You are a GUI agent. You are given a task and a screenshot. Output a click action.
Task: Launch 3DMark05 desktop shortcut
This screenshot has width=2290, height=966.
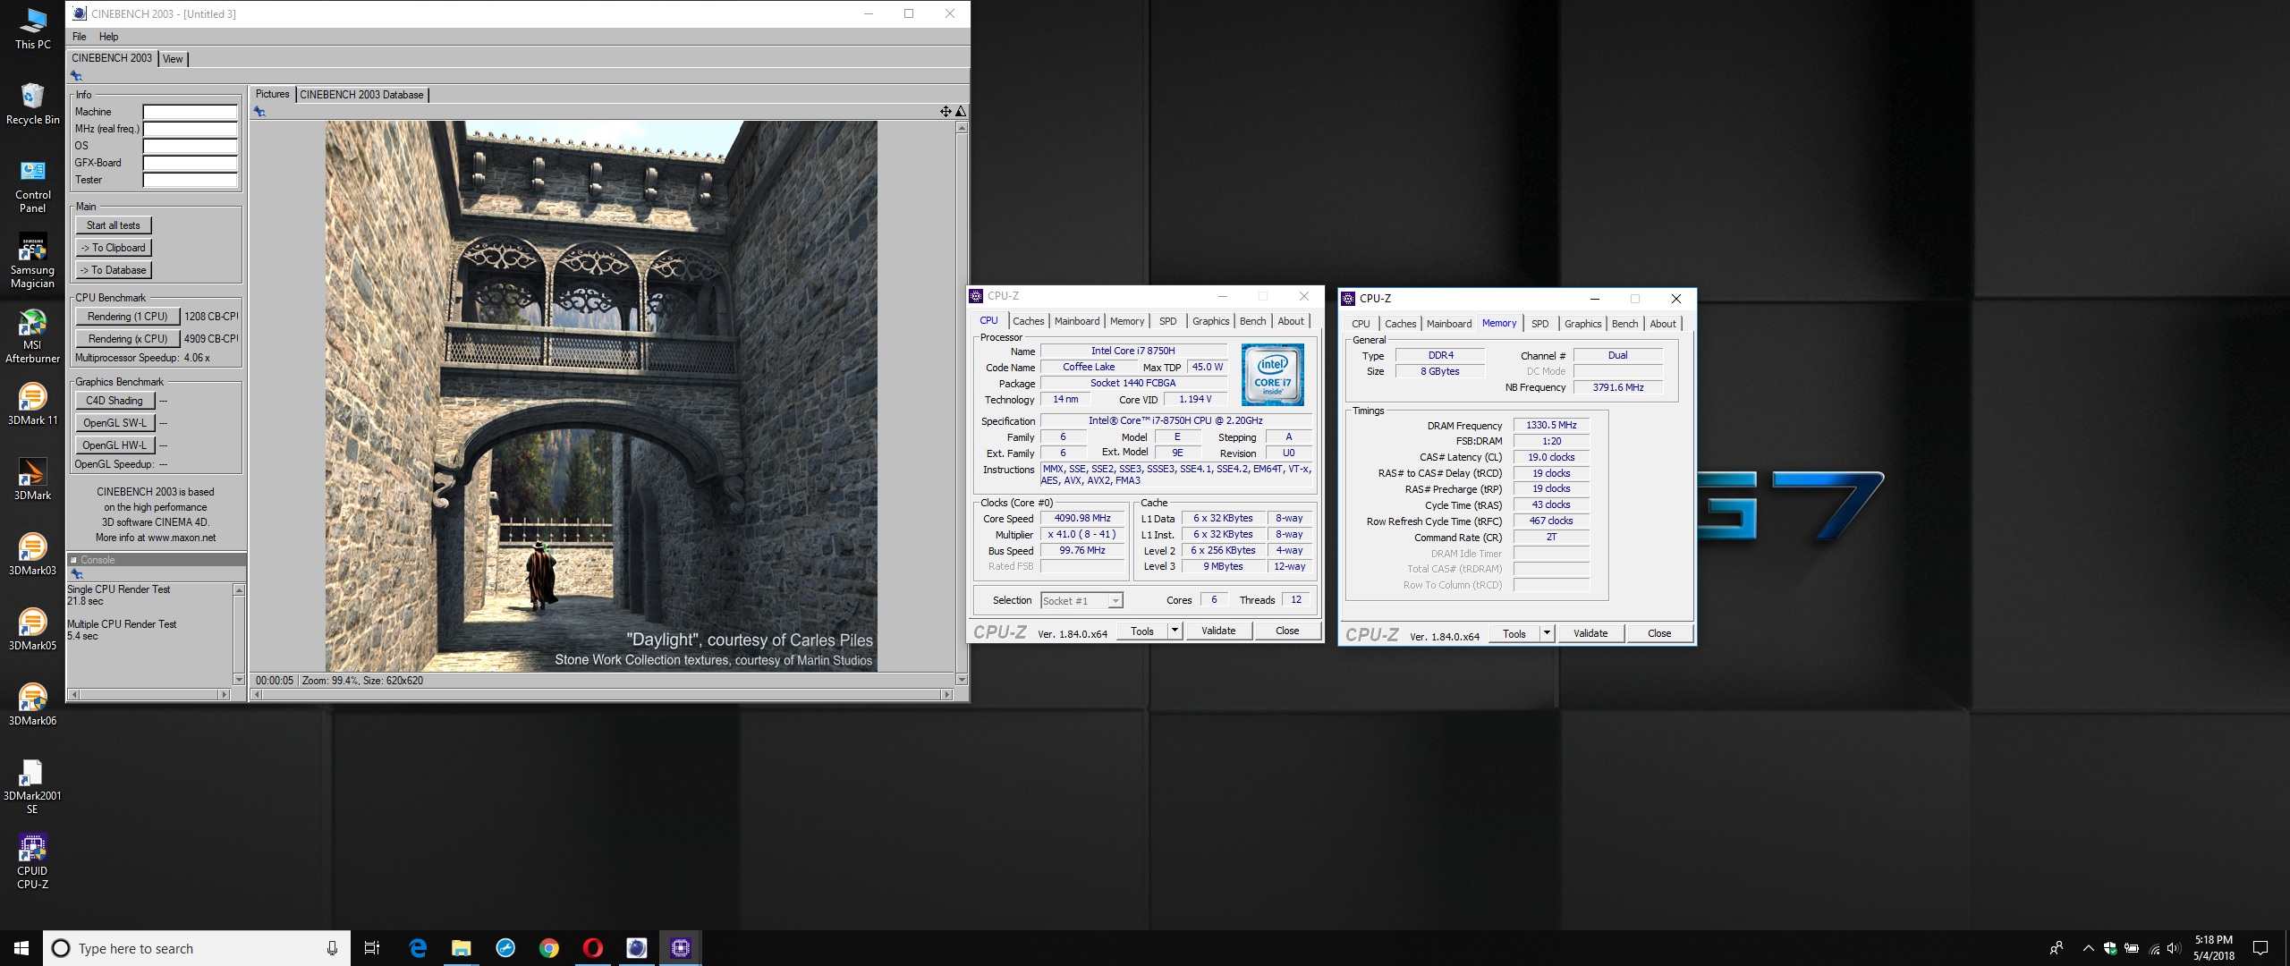point(32,630)
